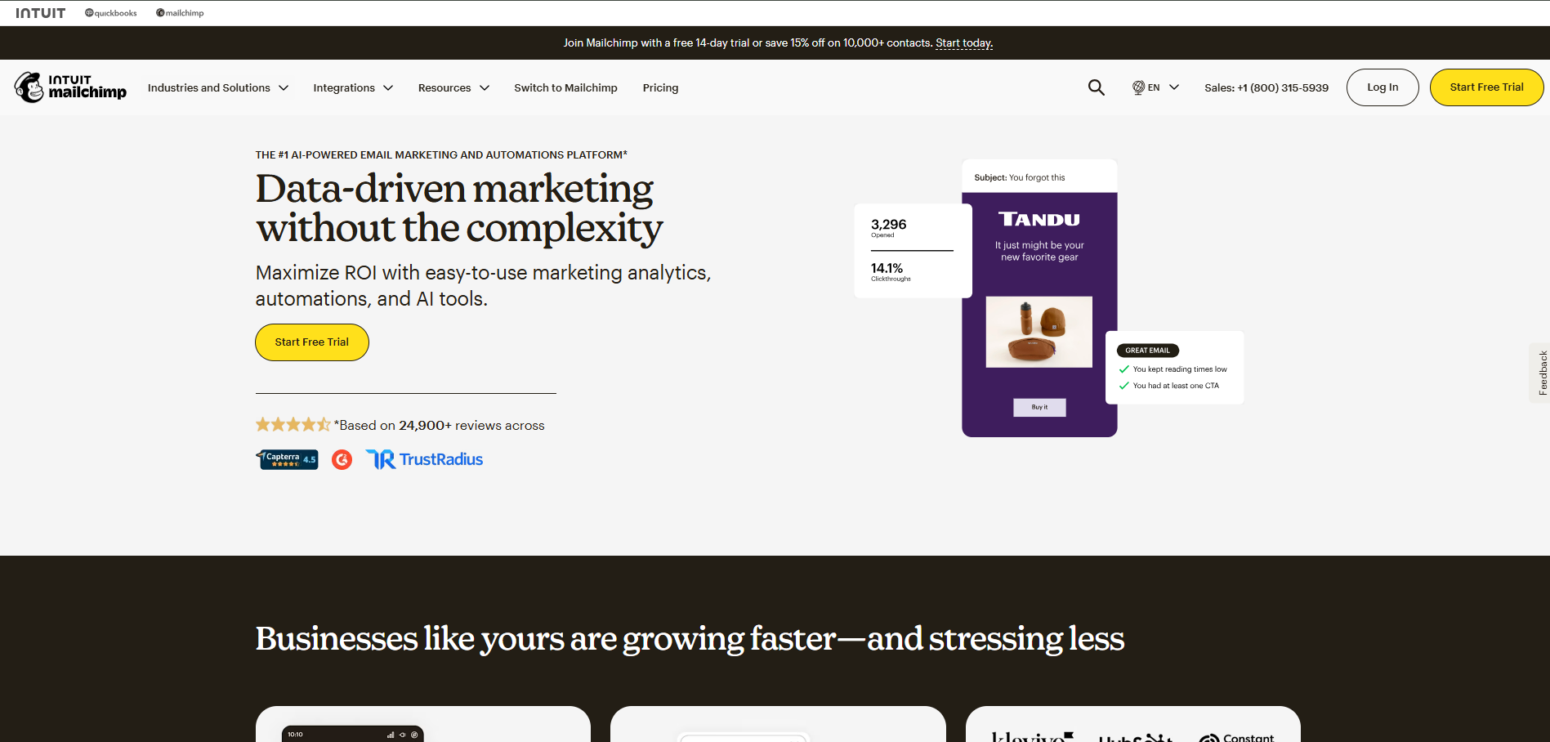Click the TrustRadius logo
This screenshot has height=742, width=1550.
point(423,458)
